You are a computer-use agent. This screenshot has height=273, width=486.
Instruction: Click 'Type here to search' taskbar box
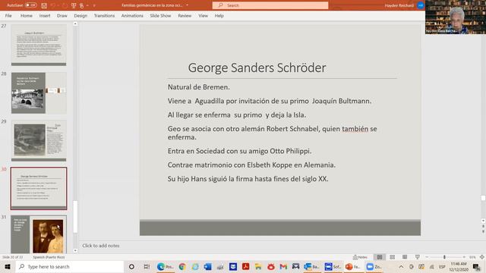tap(70, 266)
